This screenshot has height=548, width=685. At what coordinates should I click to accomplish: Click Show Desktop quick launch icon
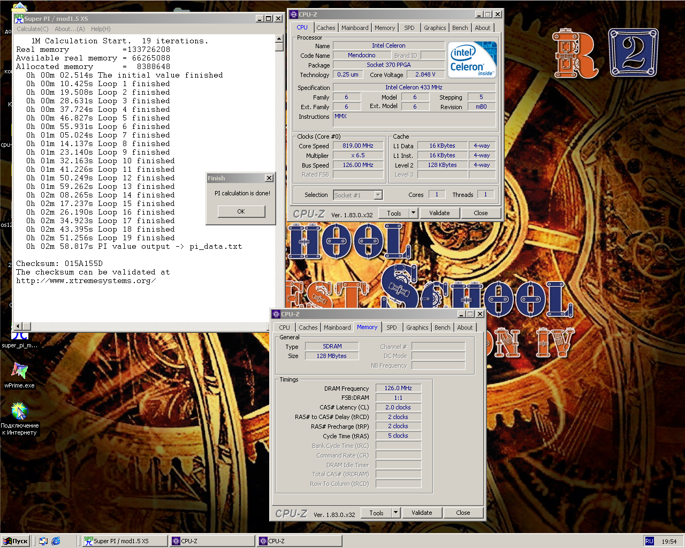click(43, 541)
